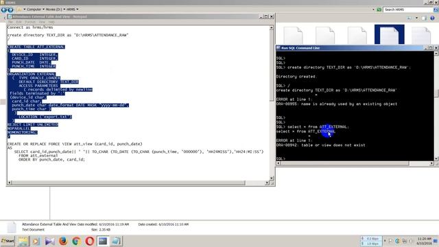Click the CREATE OR REPLACE FORCE VIEW line
Image resolution: width=439 pixels, height=247 pixels.
click(75, 143)
